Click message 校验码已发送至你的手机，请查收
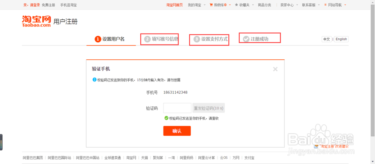 coord(194,118)
